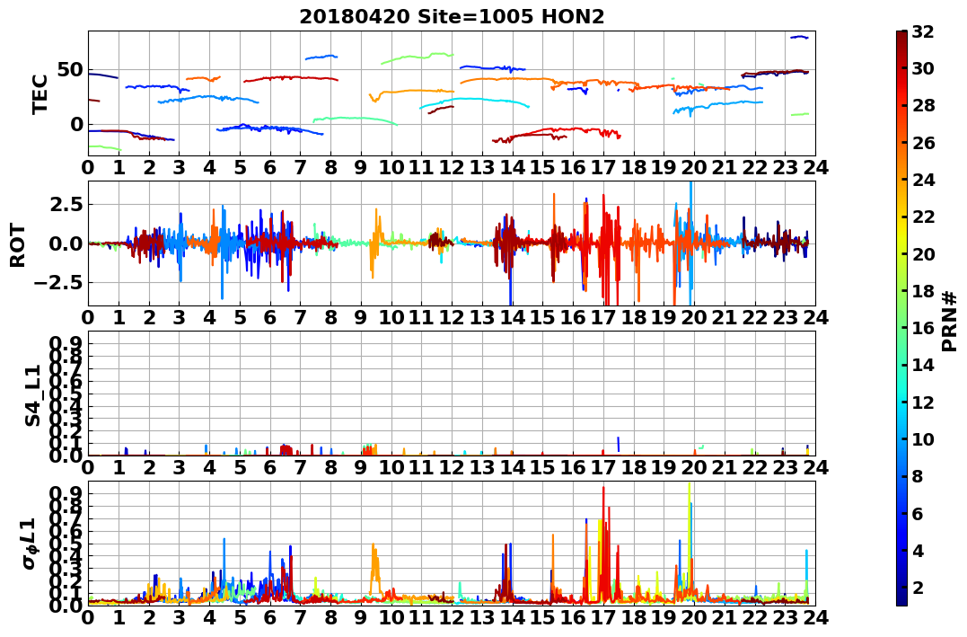Click colorbar tick label 18

pos(923,291)
